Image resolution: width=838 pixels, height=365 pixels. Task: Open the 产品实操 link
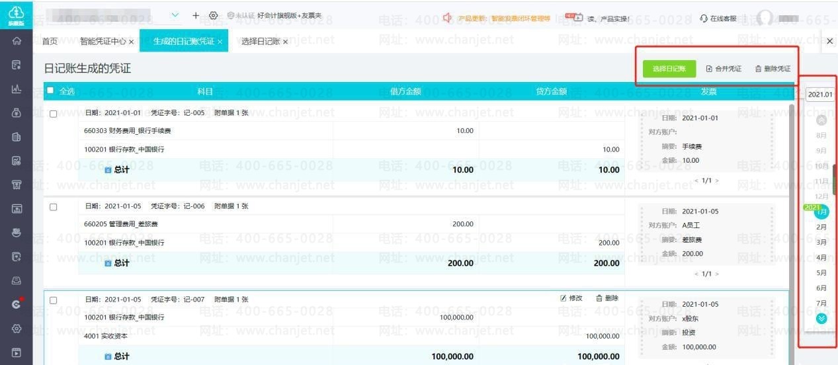pyautogui.click(x=608, y=19)
